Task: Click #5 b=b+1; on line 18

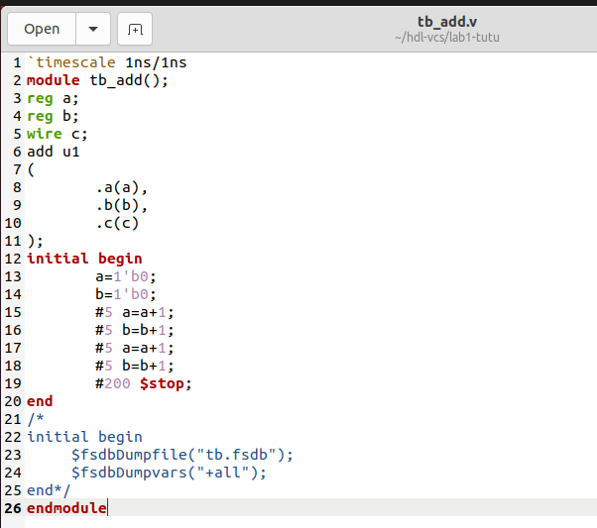Action: tap(135, 366)
